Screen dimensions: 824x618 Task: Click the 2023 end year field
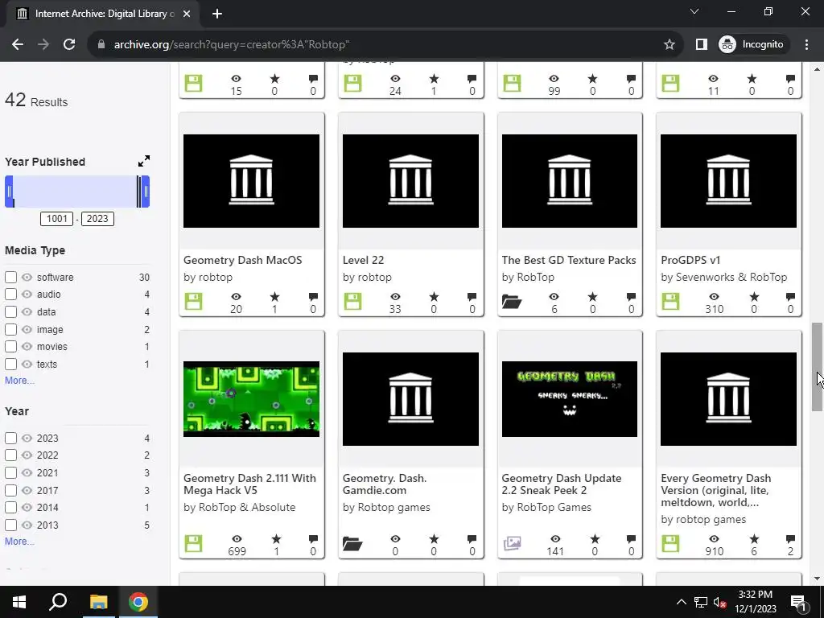pyautogui.click(x=97, y=219)
